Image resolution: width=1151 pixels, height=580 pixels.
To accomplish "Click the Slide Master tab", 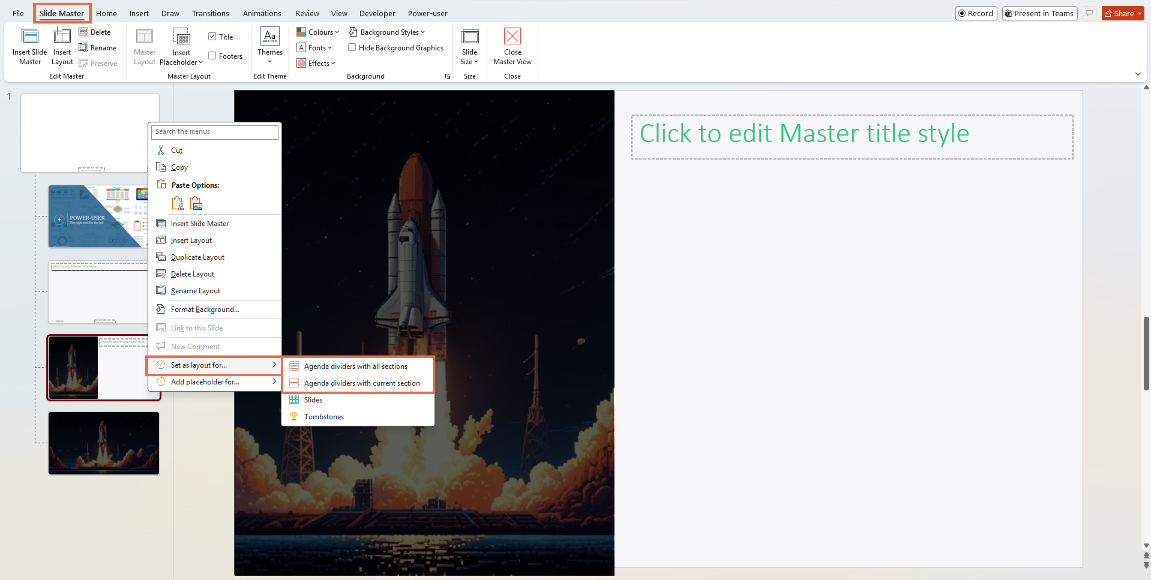I will 62,13.
